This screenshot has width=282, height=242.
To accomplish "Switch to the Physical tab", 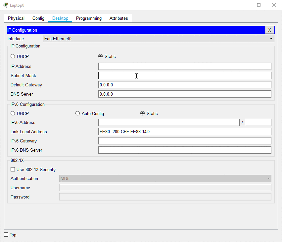I will (x=16, y=18).
